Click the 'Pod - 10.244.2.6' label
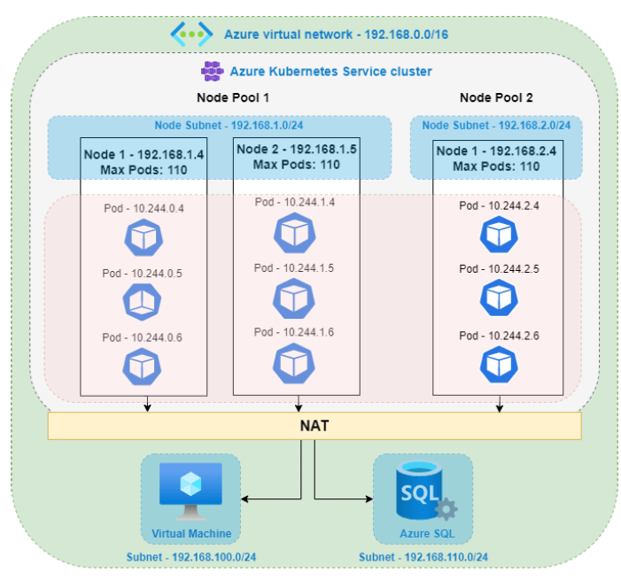 coord(499,336)
